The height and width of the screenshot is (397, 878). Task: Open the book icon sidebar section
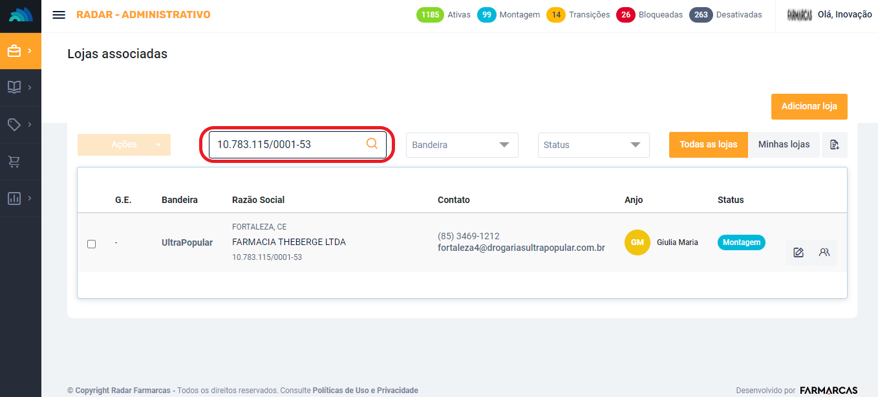tap(14, 87)
